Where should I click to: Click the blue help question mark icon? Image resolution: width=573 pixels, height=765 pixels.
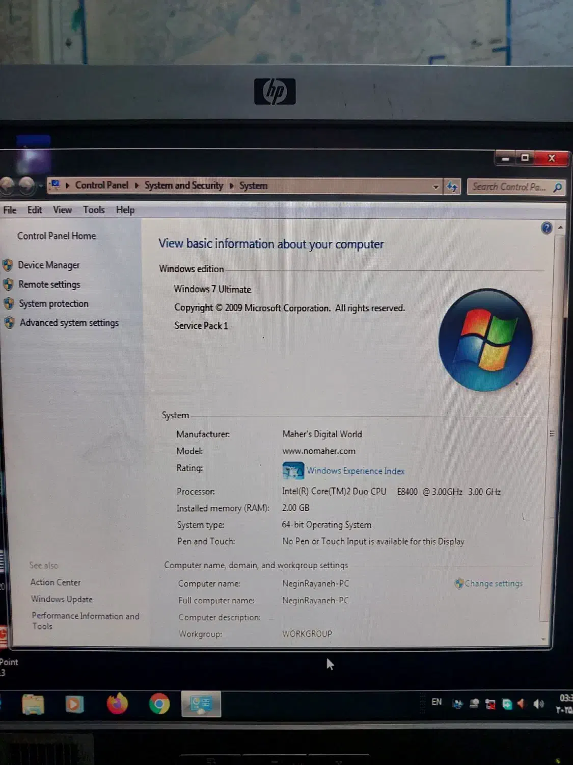[547, 228]
